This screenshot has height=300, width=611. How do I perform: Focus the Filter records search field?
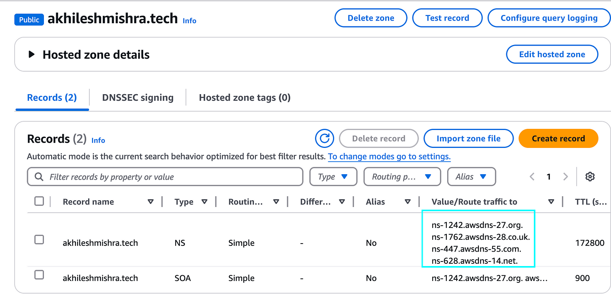pos(165,176)
